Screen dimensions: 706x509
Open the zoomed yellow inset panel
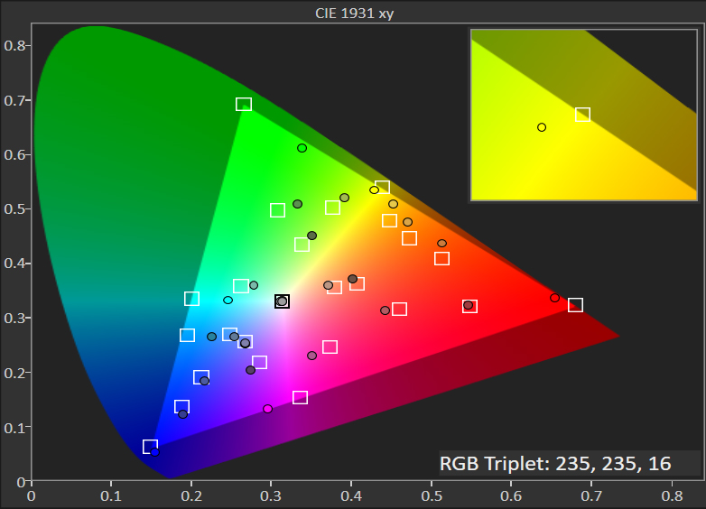click(584, 116)
